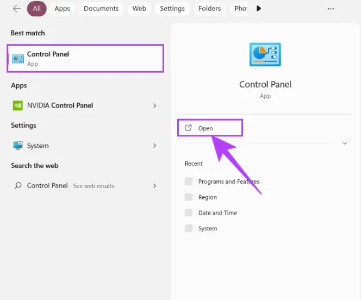Switch to the Settings filter tab
This screenshot has height=300, width=361.
click(172, 9)
